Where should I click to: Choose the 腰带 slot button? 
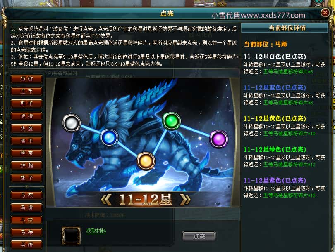(x=26, y=153)
